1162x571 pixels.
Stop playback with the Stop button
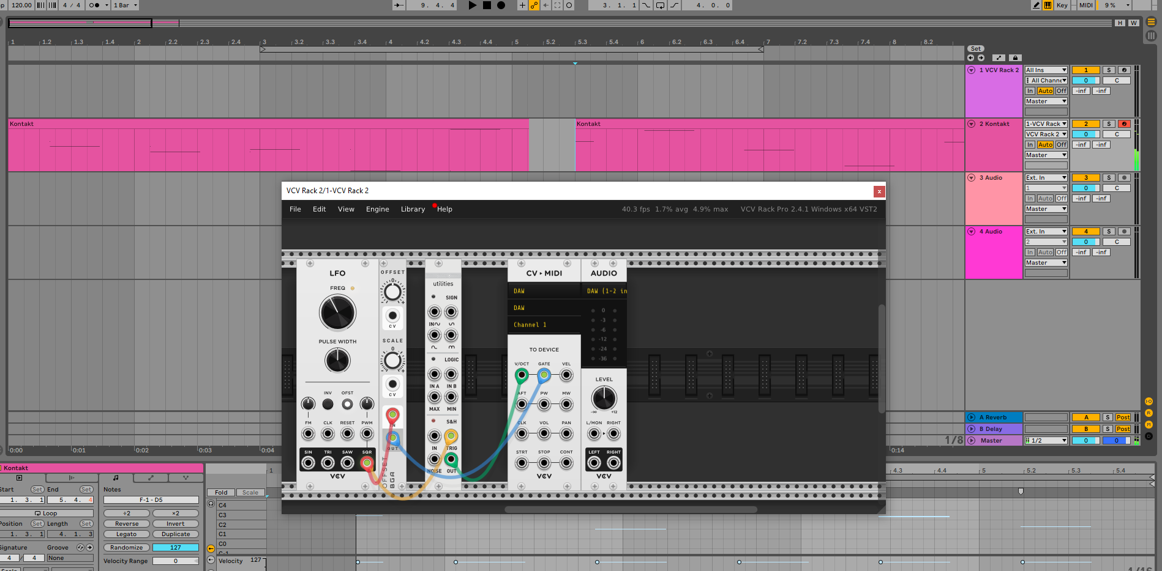tap(487, 5)
